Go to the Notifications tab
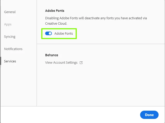Image resolution: width=165 pixels, height=123 pixels. 13,49
